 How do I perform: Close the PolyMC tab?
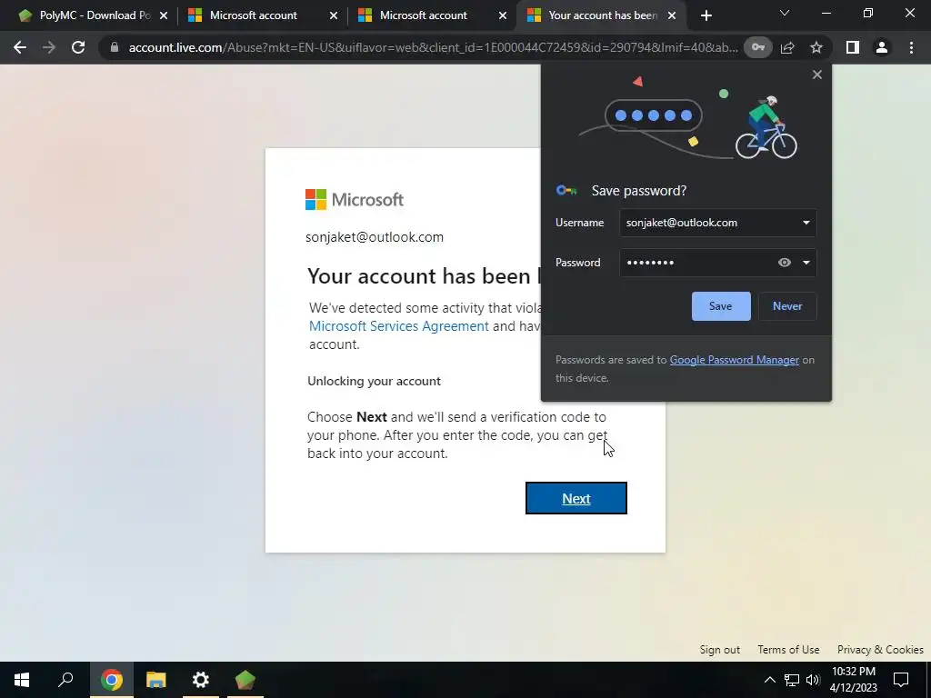point(164,15)
